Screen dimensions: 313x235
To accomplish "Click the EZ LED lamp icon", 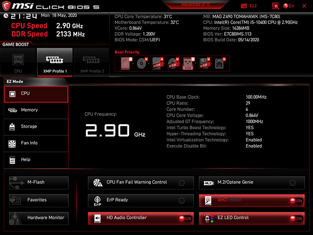I will point(209,218).
